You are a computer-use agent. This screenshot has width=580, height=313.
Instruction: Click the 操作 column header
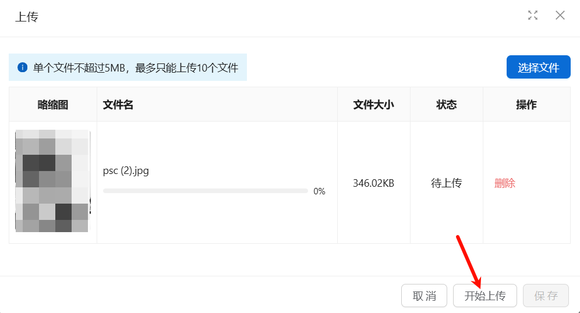point(526,105)
